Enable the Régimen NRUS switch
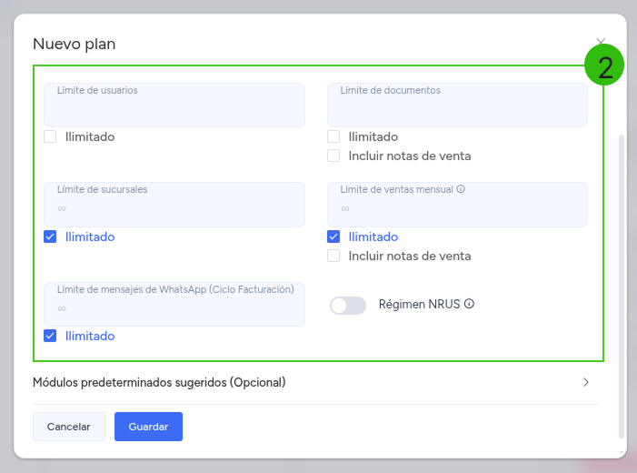The image size is (637, 473). [x=348, y=306]
